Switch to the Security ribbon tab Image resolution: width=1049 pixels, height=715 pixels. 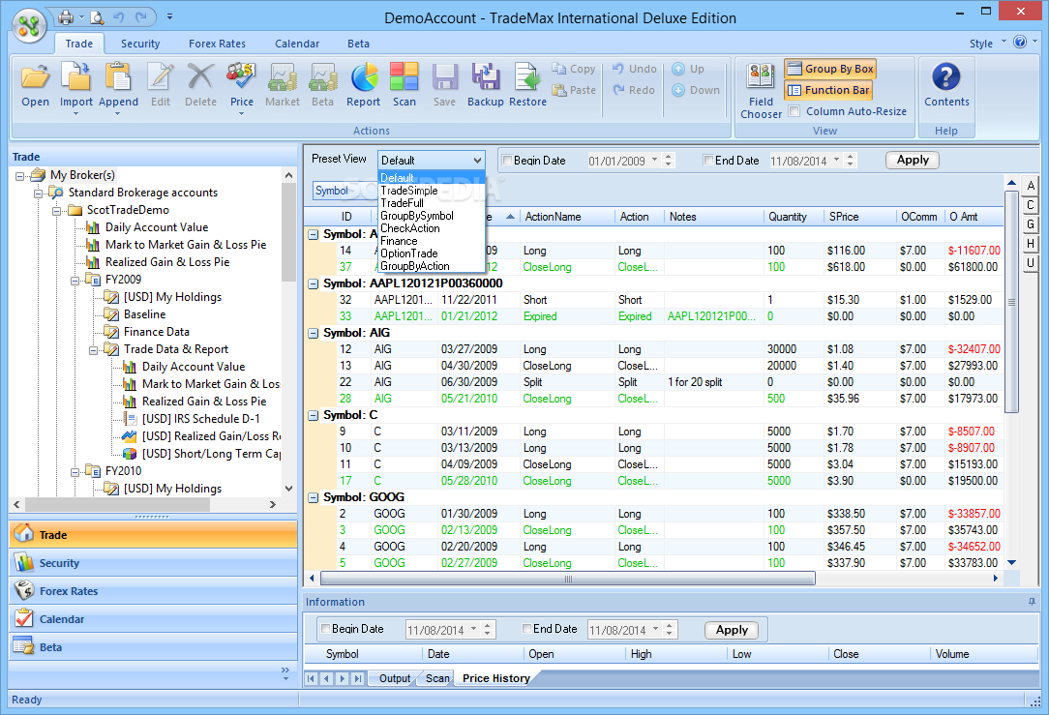140,44
